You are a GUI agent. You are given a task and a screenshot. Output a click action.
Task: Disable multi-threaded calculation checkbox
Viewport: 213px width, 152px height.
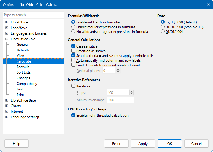tap(73, 115)
